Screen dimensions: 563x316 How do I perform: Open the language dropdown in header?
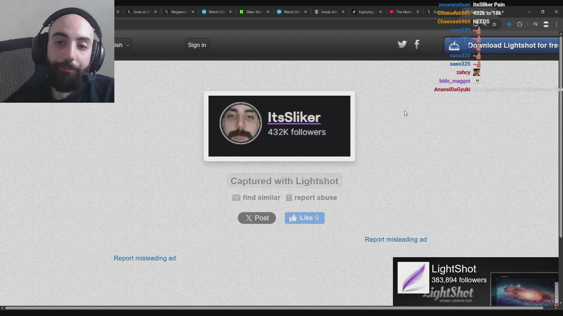[x=122, y=45]
